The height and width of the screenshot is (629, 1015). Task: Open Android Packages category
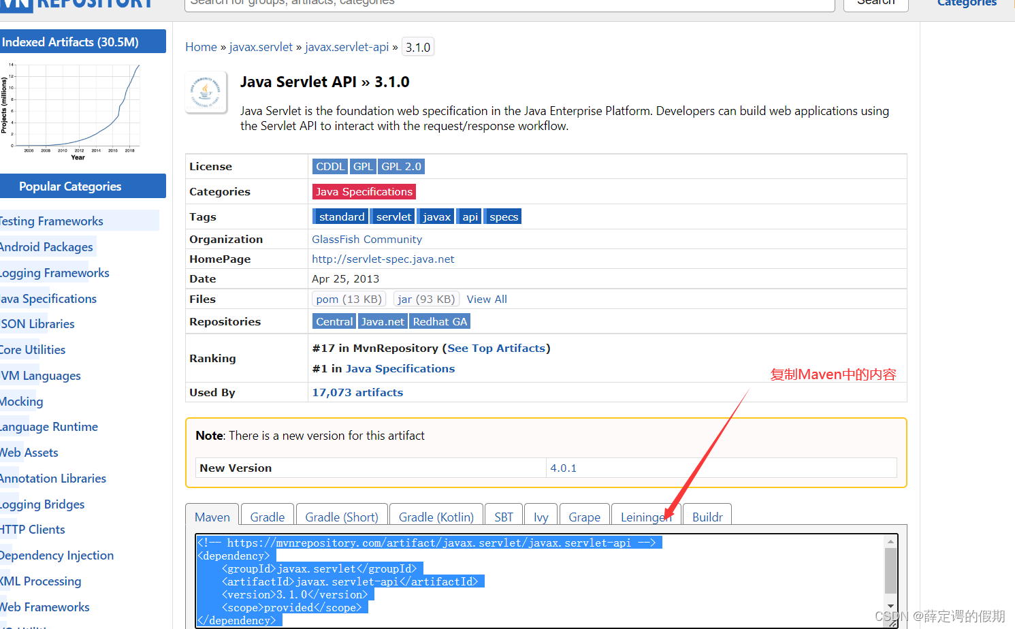pyautogui.click(x=46, y=247)
